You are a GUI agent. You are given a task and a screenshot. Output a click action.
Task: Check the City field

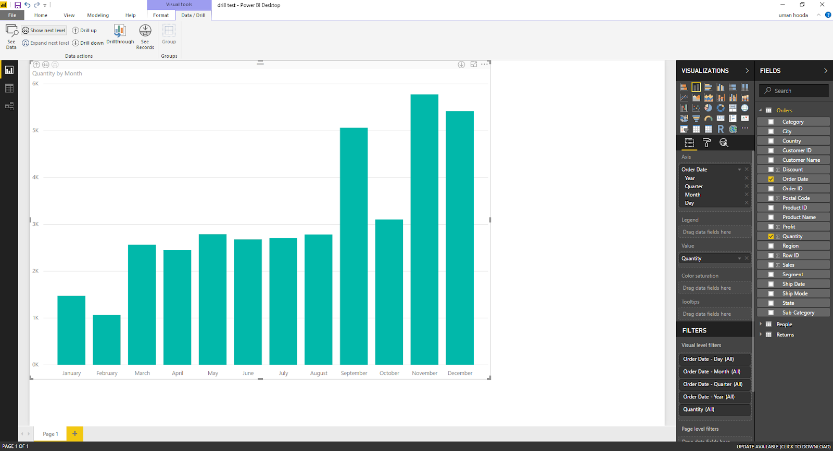click(x=771, y=132)
